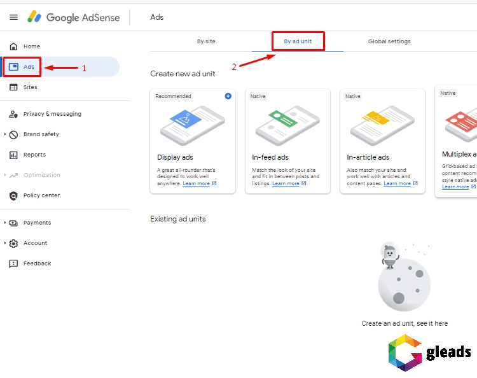The height and width of the screenshot is (378, 477).
Task: Open the hamburger main menu
Action: [14, 17]
